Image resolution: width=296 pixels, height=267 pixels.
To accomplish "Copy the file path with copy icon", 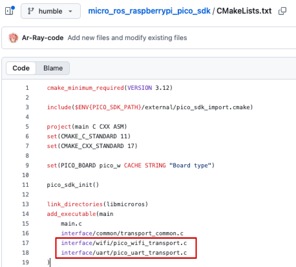I will (282, 11).
